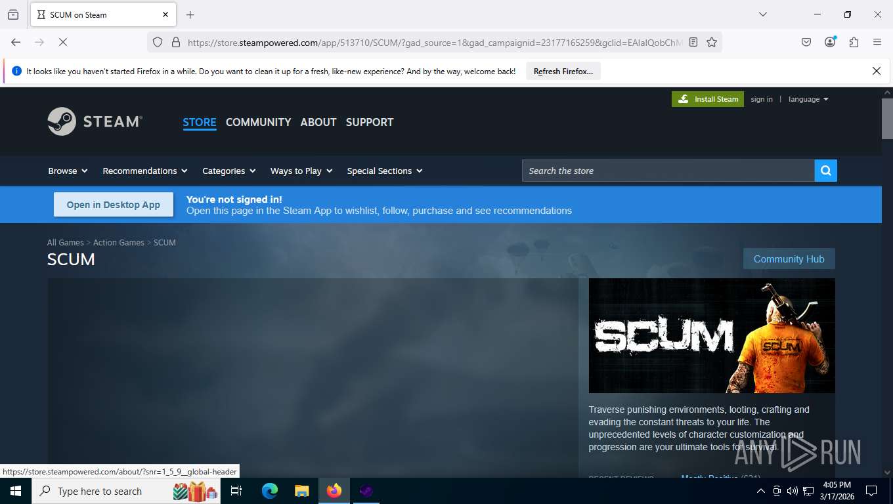Toggle reader view icon in address bar
This screenshot has width=893, height=504.
click(x=693, y=42)
